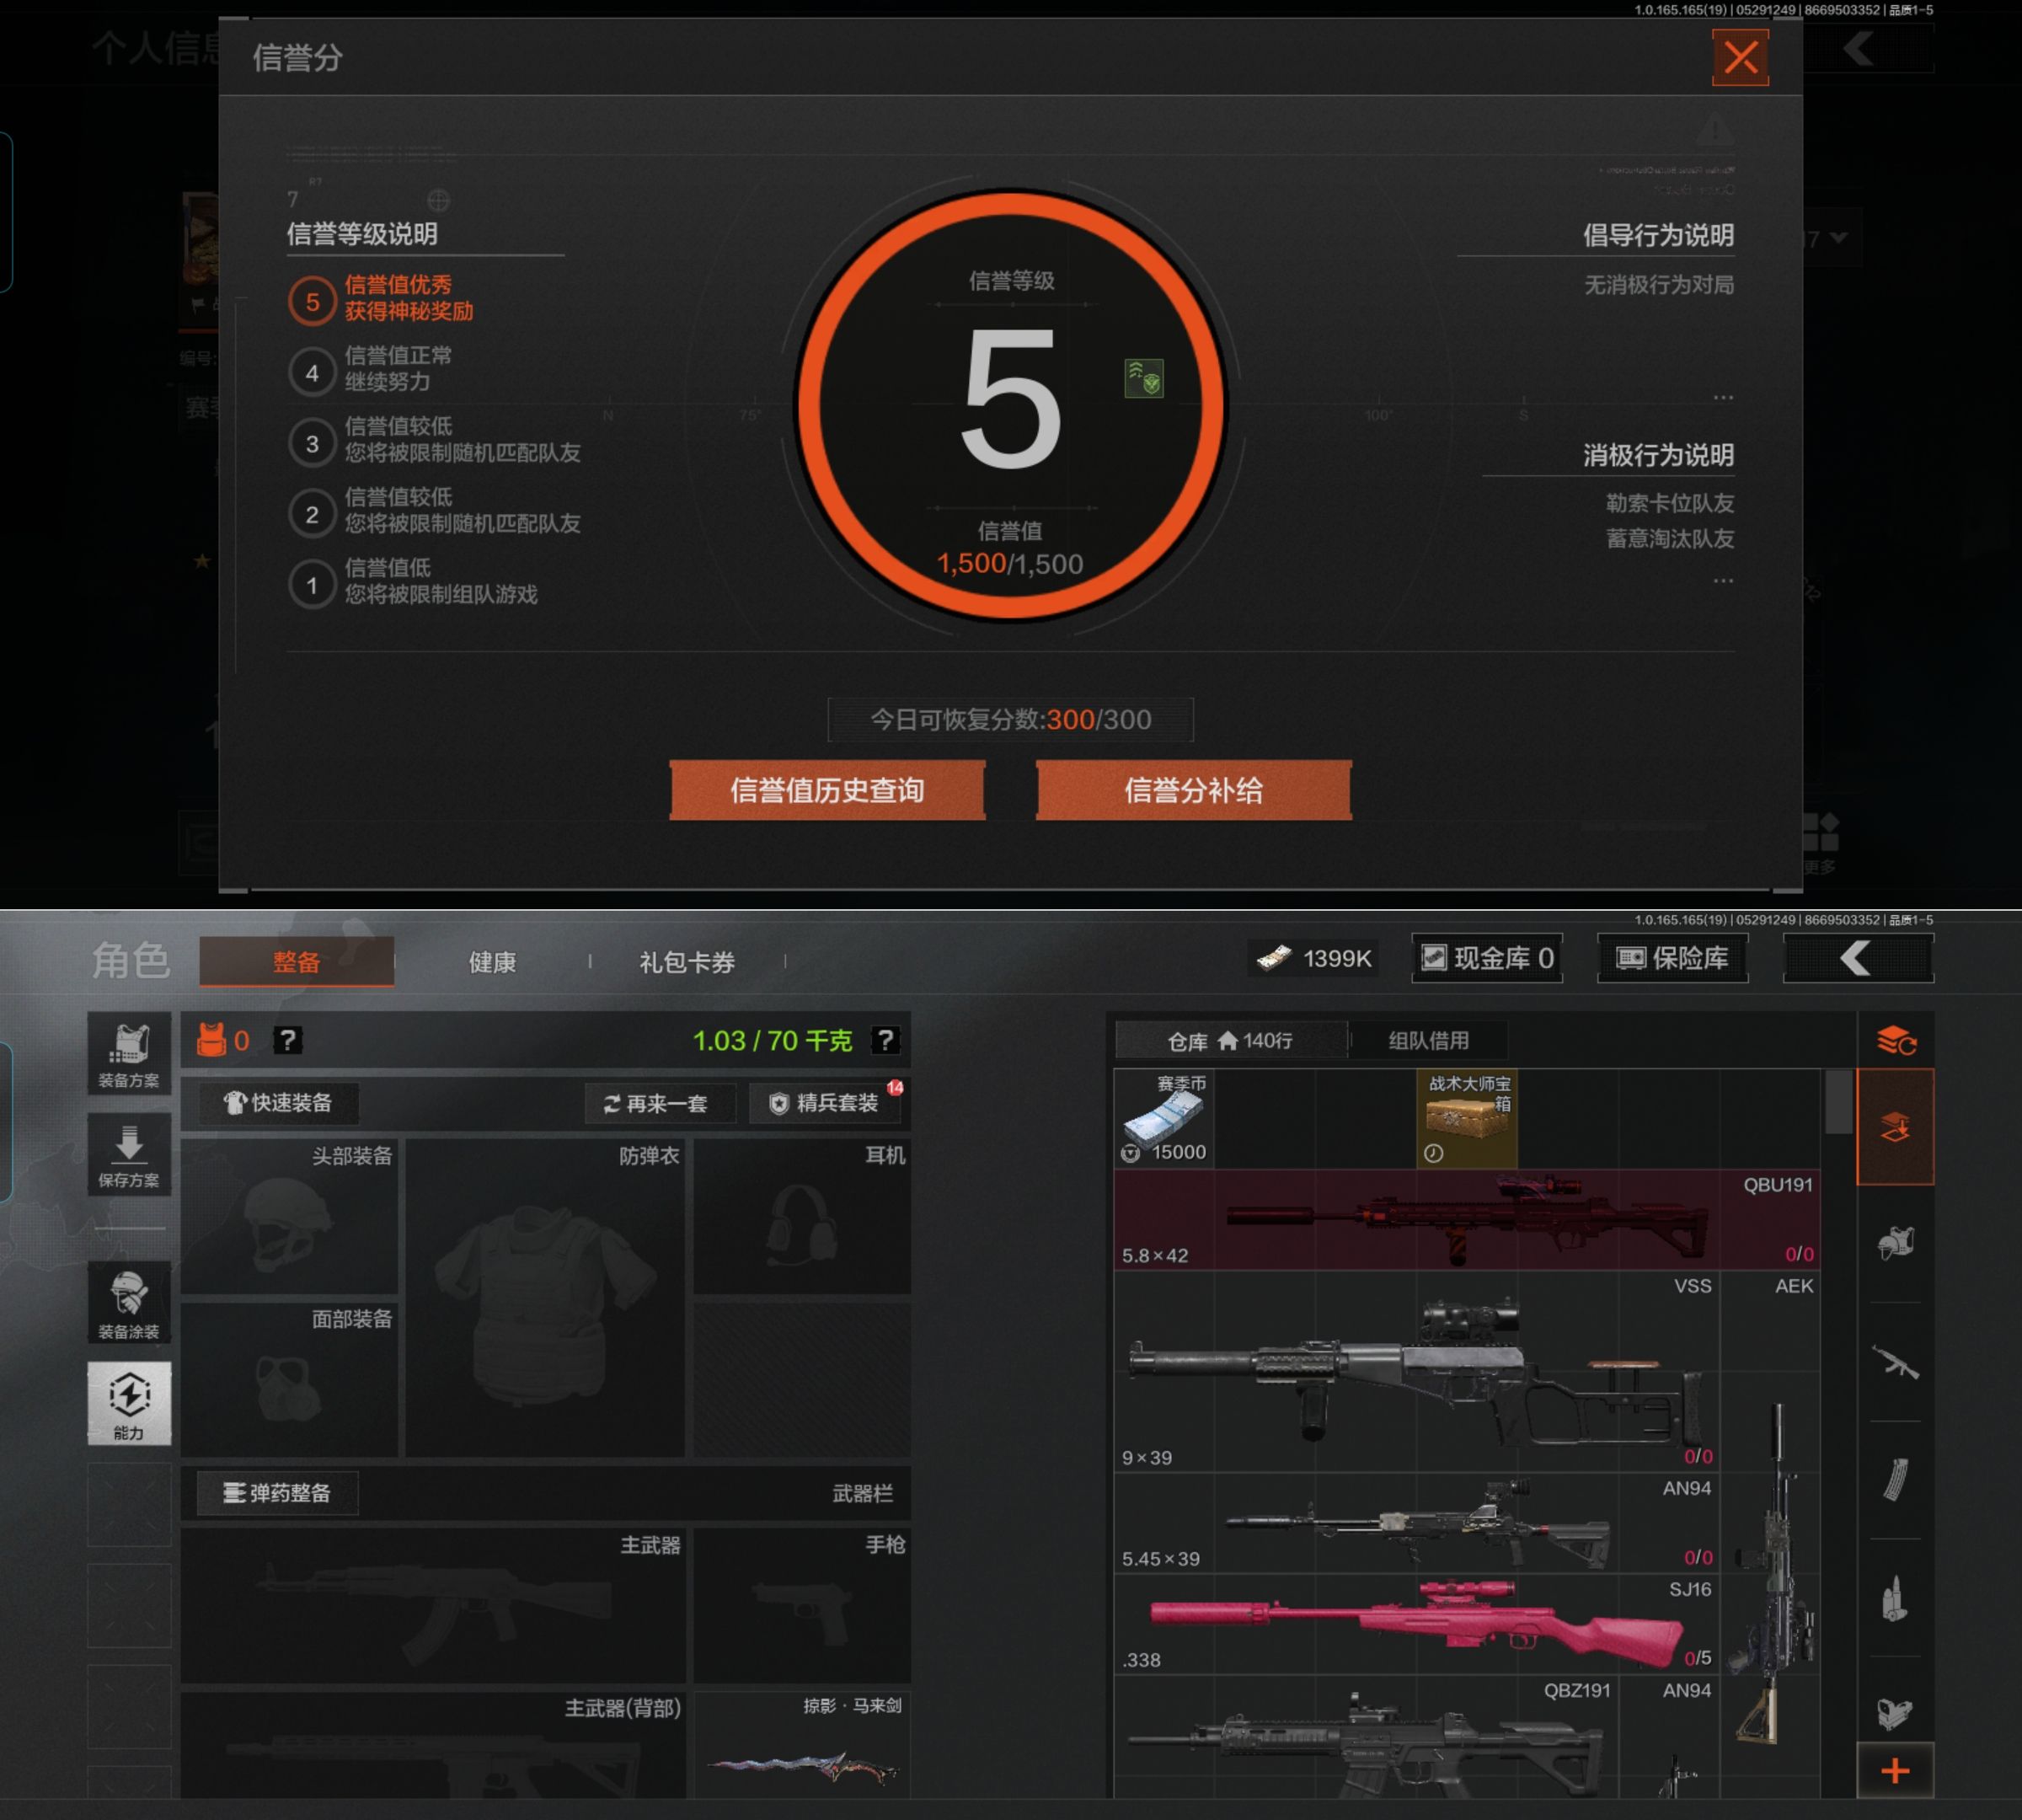Open the 能力 ability panel
Image resolution: width=2022 pixels, height=1820 pixels.
[x=129, y=1403]
